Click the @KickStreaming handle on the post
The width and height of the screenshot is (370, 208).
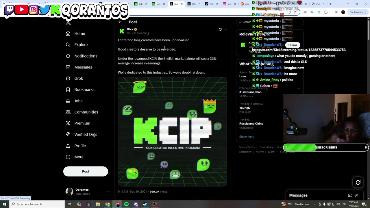138,33
